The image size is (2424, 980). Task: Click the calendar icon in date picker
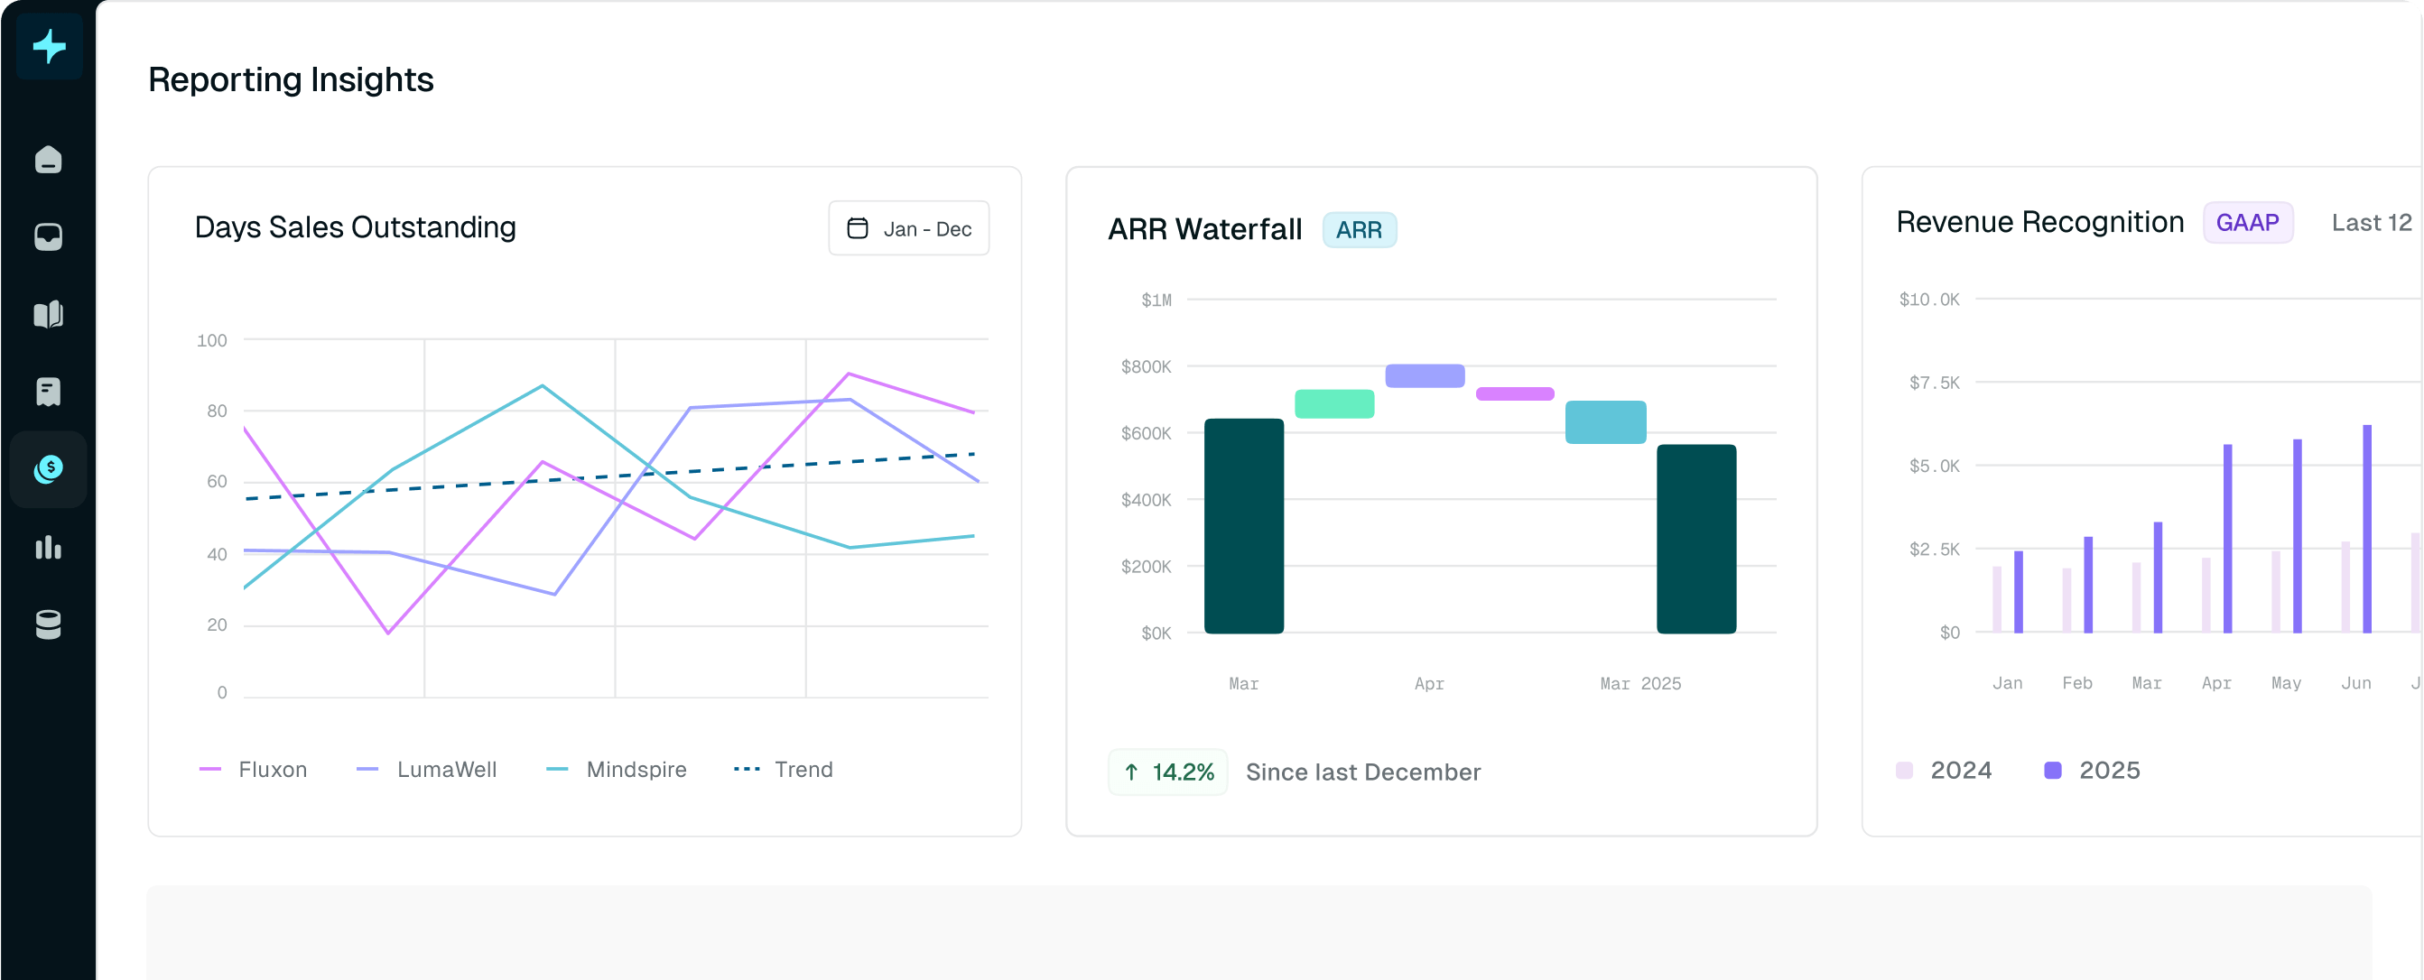(858, 228)
